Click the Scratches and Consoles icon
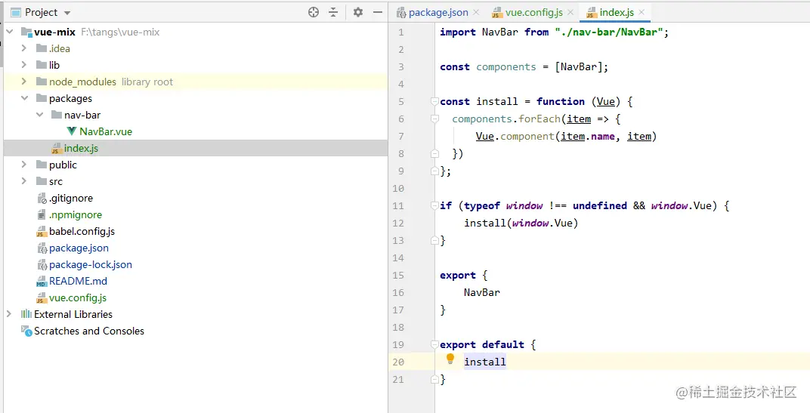 (x=26, y=331)
